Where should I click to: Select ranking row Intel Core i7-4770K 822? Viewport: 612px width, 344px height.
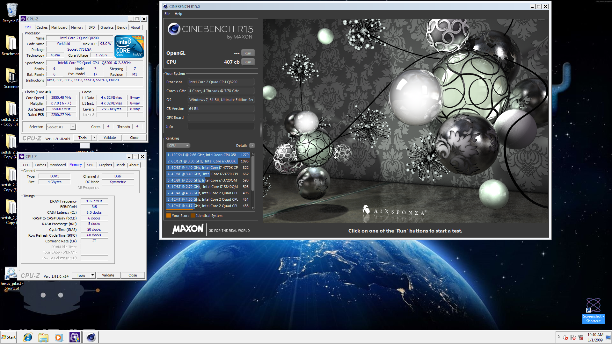coord(208,168)
